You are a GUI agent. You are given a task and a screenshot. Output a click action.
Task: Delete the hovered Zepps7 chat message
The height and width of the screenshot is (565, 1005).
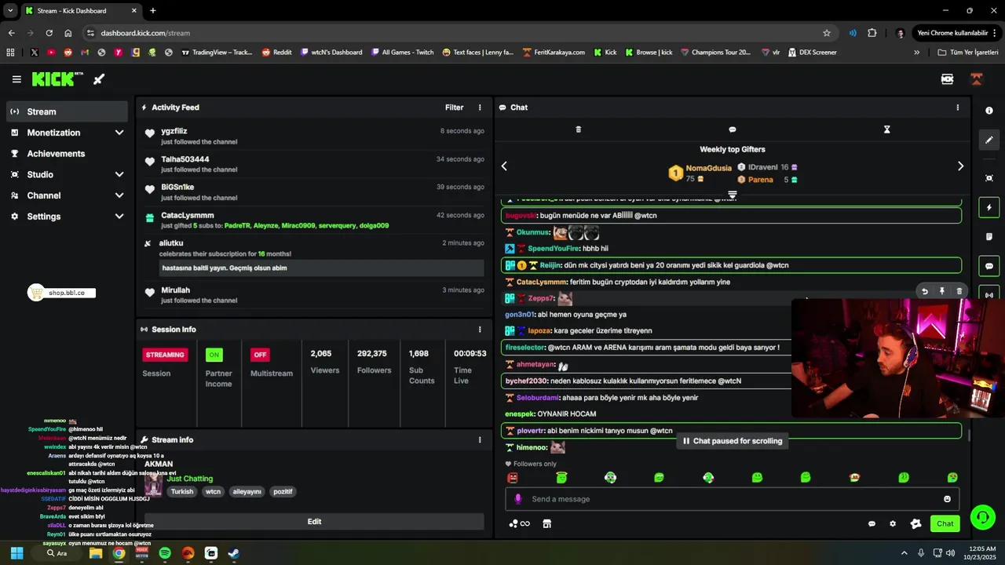pyautogui.click(x=959, y=291)
